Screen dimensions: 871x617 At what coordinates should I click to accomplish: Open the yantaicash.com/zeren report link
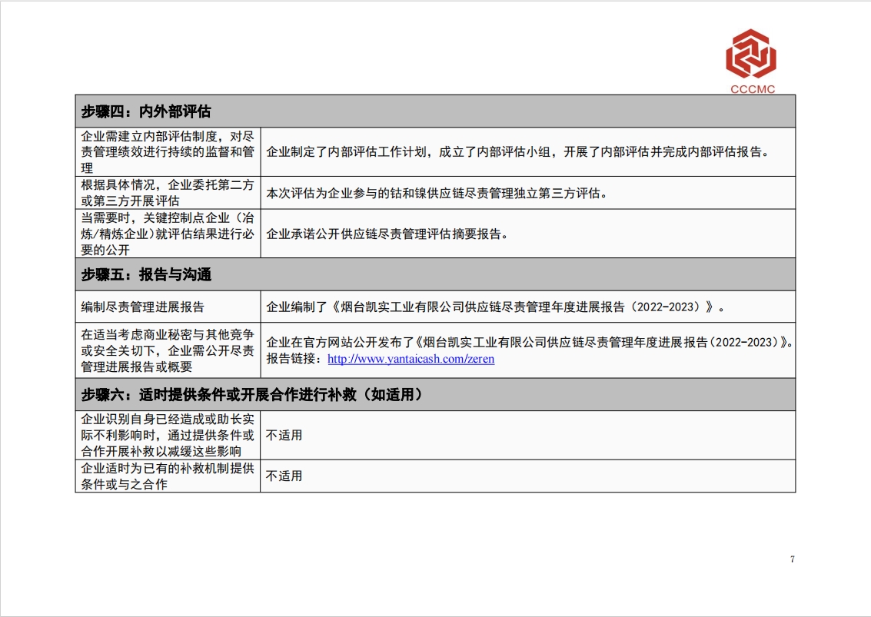coord(411,359)
